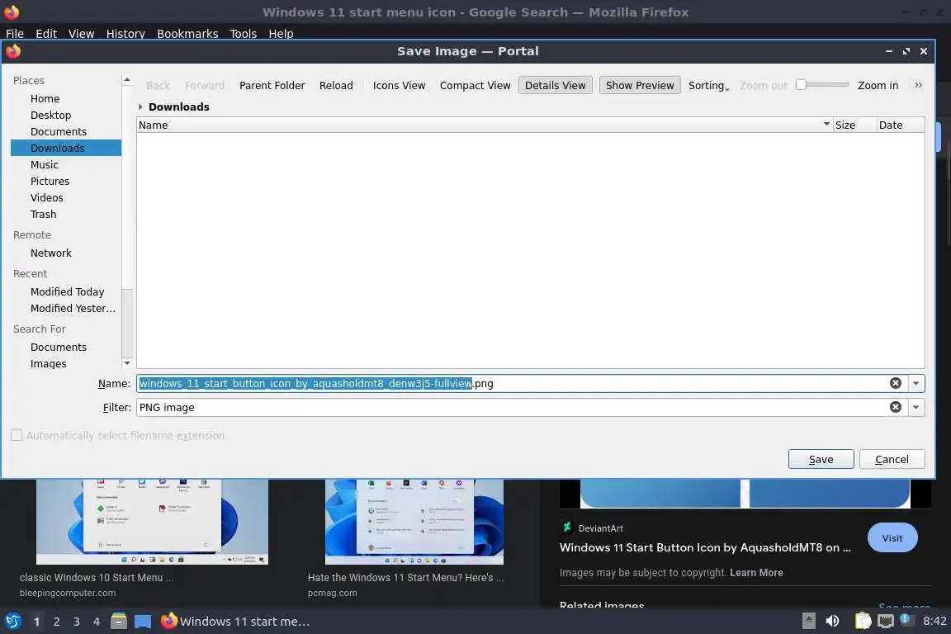
Task: Click Zoom in on the toolbar
Action: (878, 86)
